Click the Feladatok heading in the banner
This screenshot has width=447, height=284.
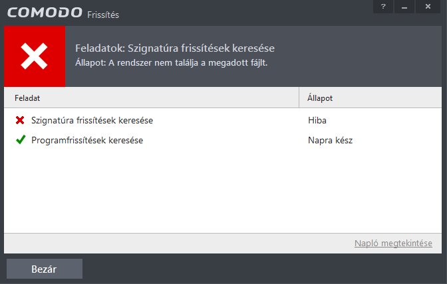(175, 48)
